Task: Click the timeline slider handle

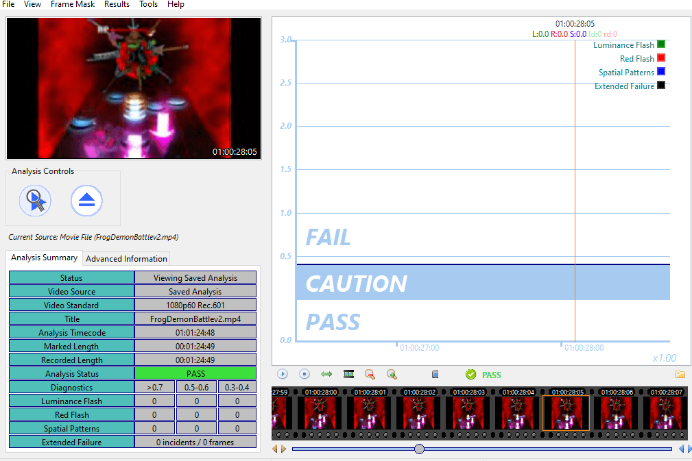Action: [419, 449]
